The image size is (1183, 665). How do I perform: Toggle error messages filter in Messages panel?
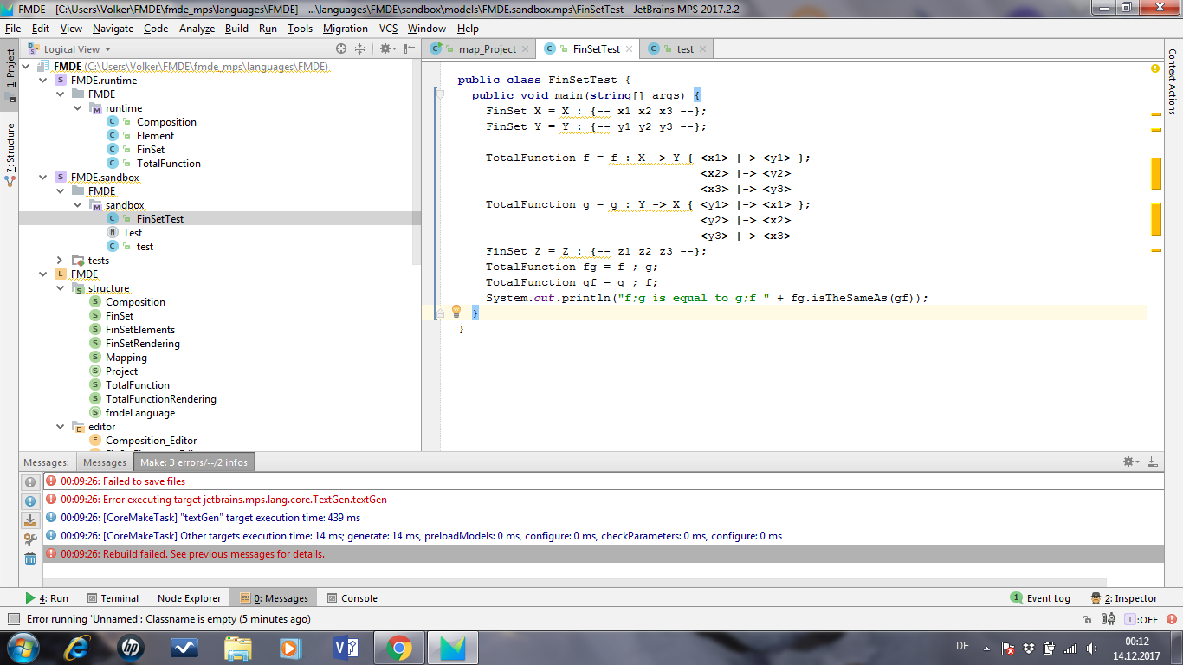click(x=30, y=482)
